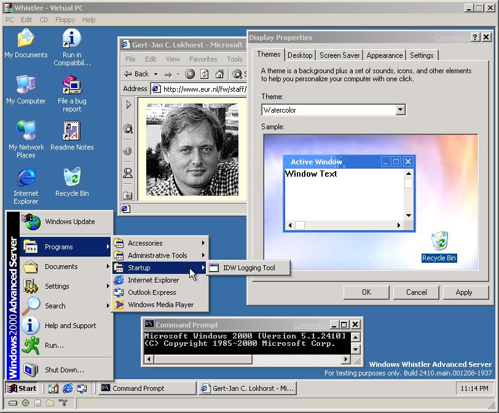Click the Start button on the taskbar
This screenshot has height=413, width=499.
[22, 388]
